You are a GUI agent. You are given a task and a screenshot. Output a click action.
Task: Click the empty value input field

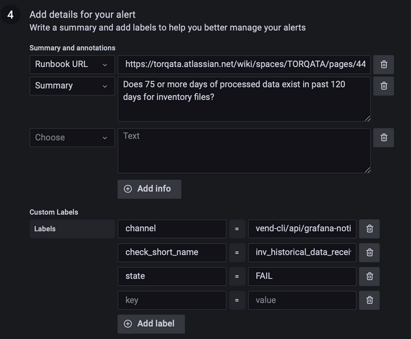coord(302,300)
